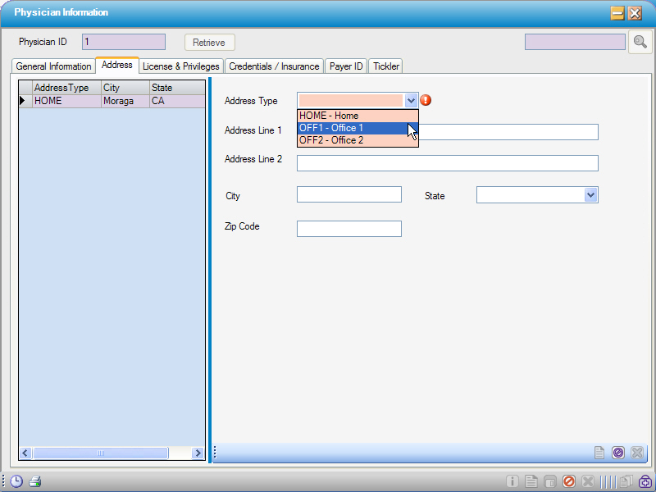This screenshot has height=492, width=656.
Task: Click the magnifier search icon at top right
Action: (x=640, y=42)
